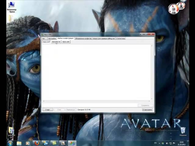Switch to the Настройки tab

click(x=52, y=39)
